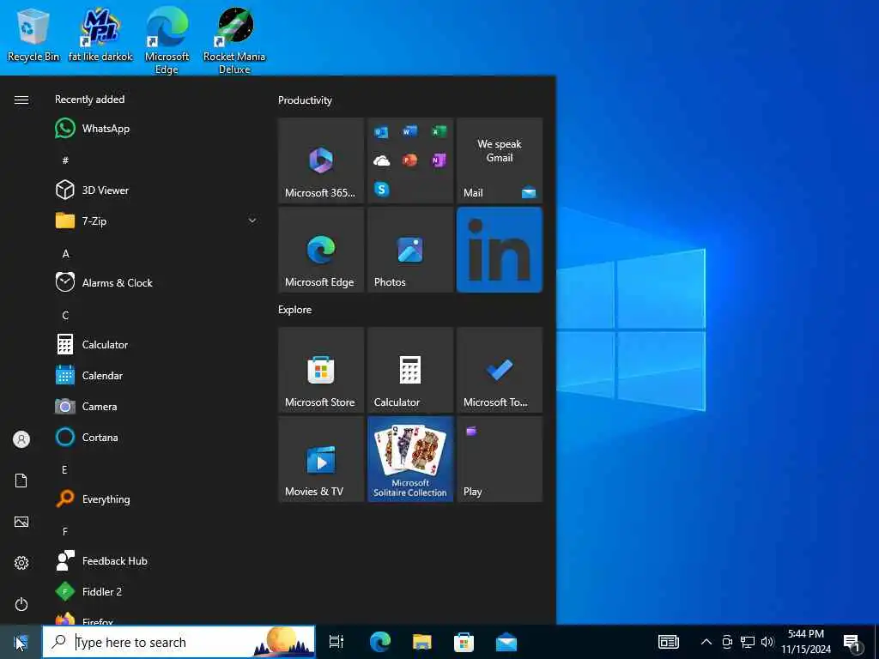
Task: Launch Microsoft Solitaire Collection tile
Action: tap(410, 459)
